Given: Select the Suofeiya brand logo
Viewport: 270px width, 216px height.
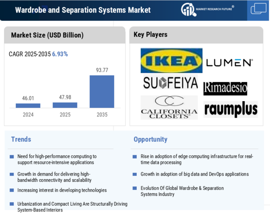Looking at the screenshot, I should pyautogui.click(x=171, y=83).
